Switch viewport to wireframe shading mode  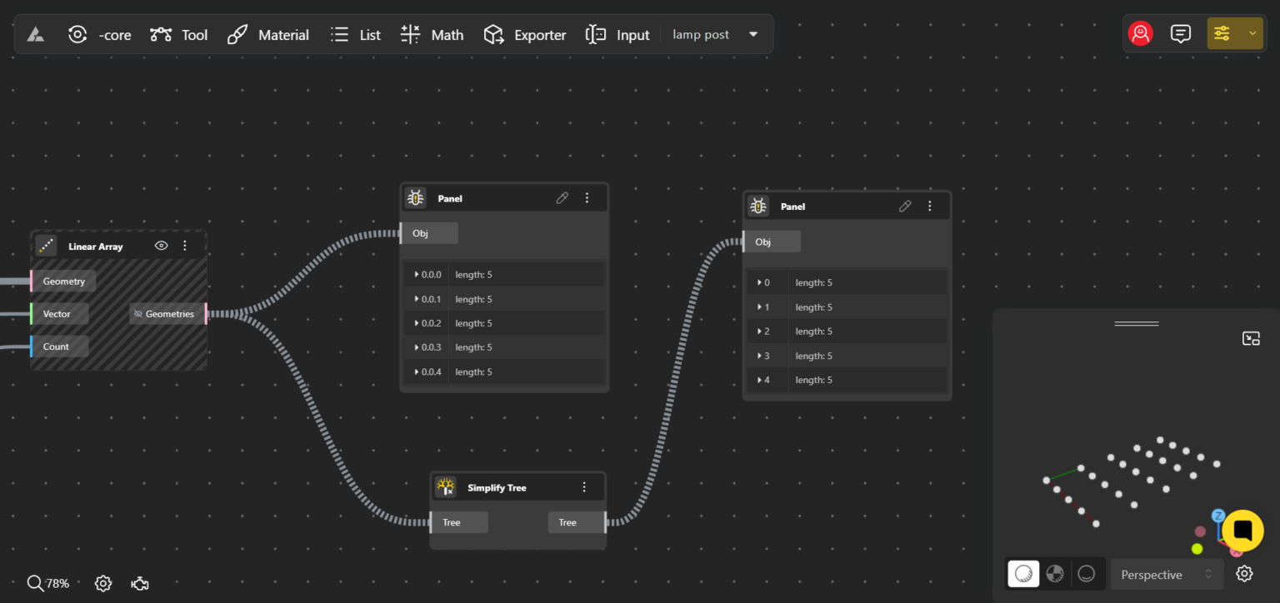pos(1086,573)
